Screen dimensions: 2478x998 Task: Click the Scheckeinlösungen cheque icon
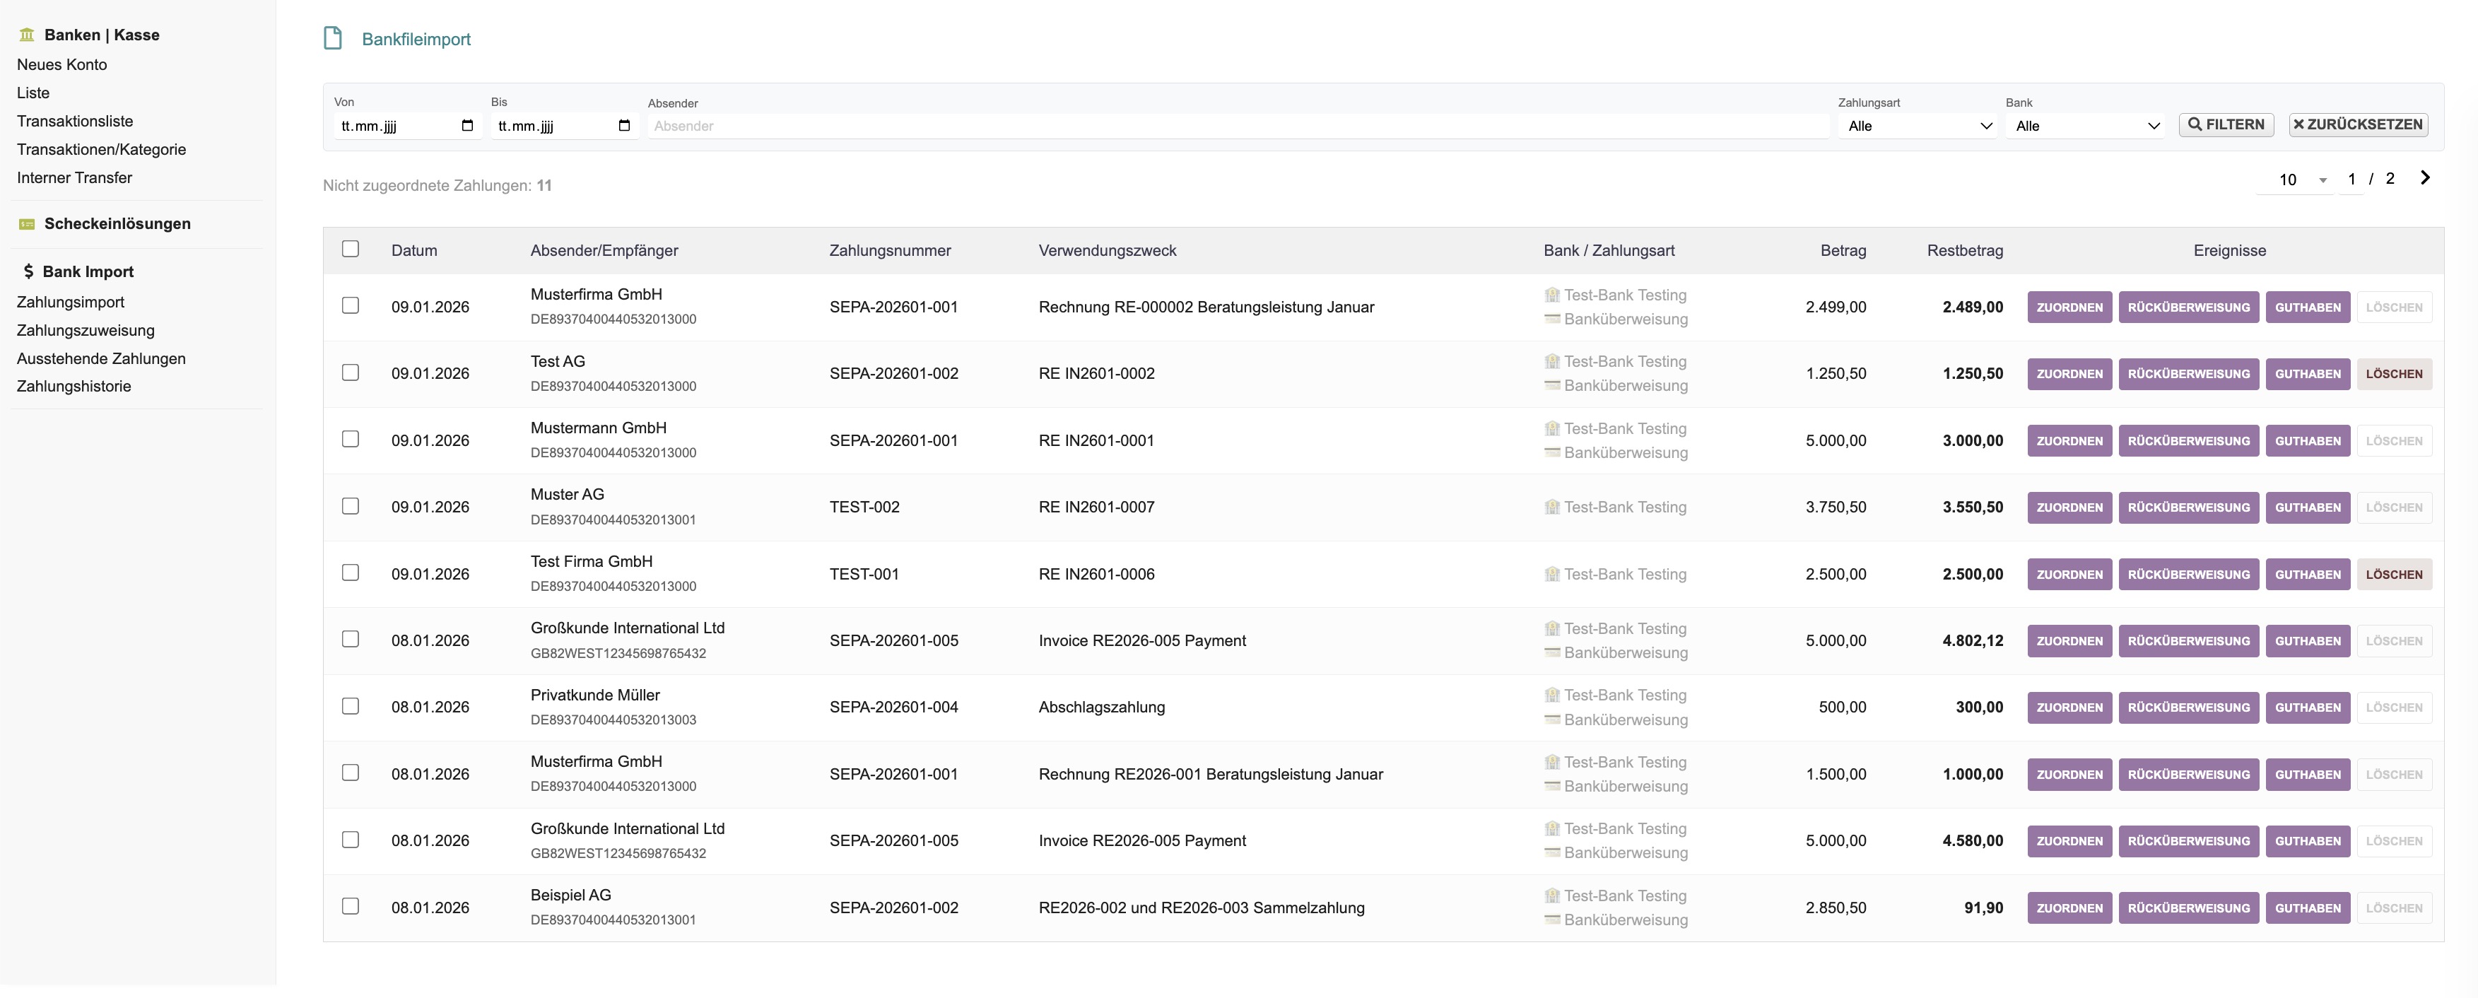[27, 224]
